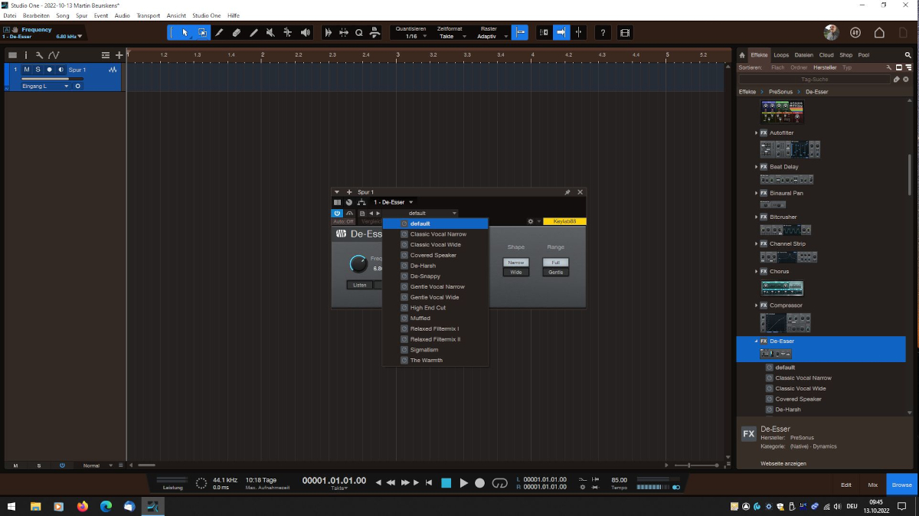
Task: Bypass De-Esser with the power button
Action: (338, 213)
